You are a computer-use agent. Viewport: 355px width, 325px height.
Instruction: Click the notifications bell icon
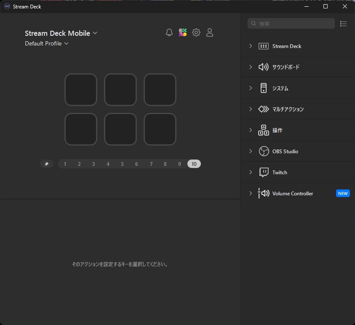point(169,32)
